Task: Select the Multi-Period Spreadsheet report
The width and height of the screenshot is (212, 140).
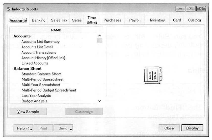Action: coord(42,79)
